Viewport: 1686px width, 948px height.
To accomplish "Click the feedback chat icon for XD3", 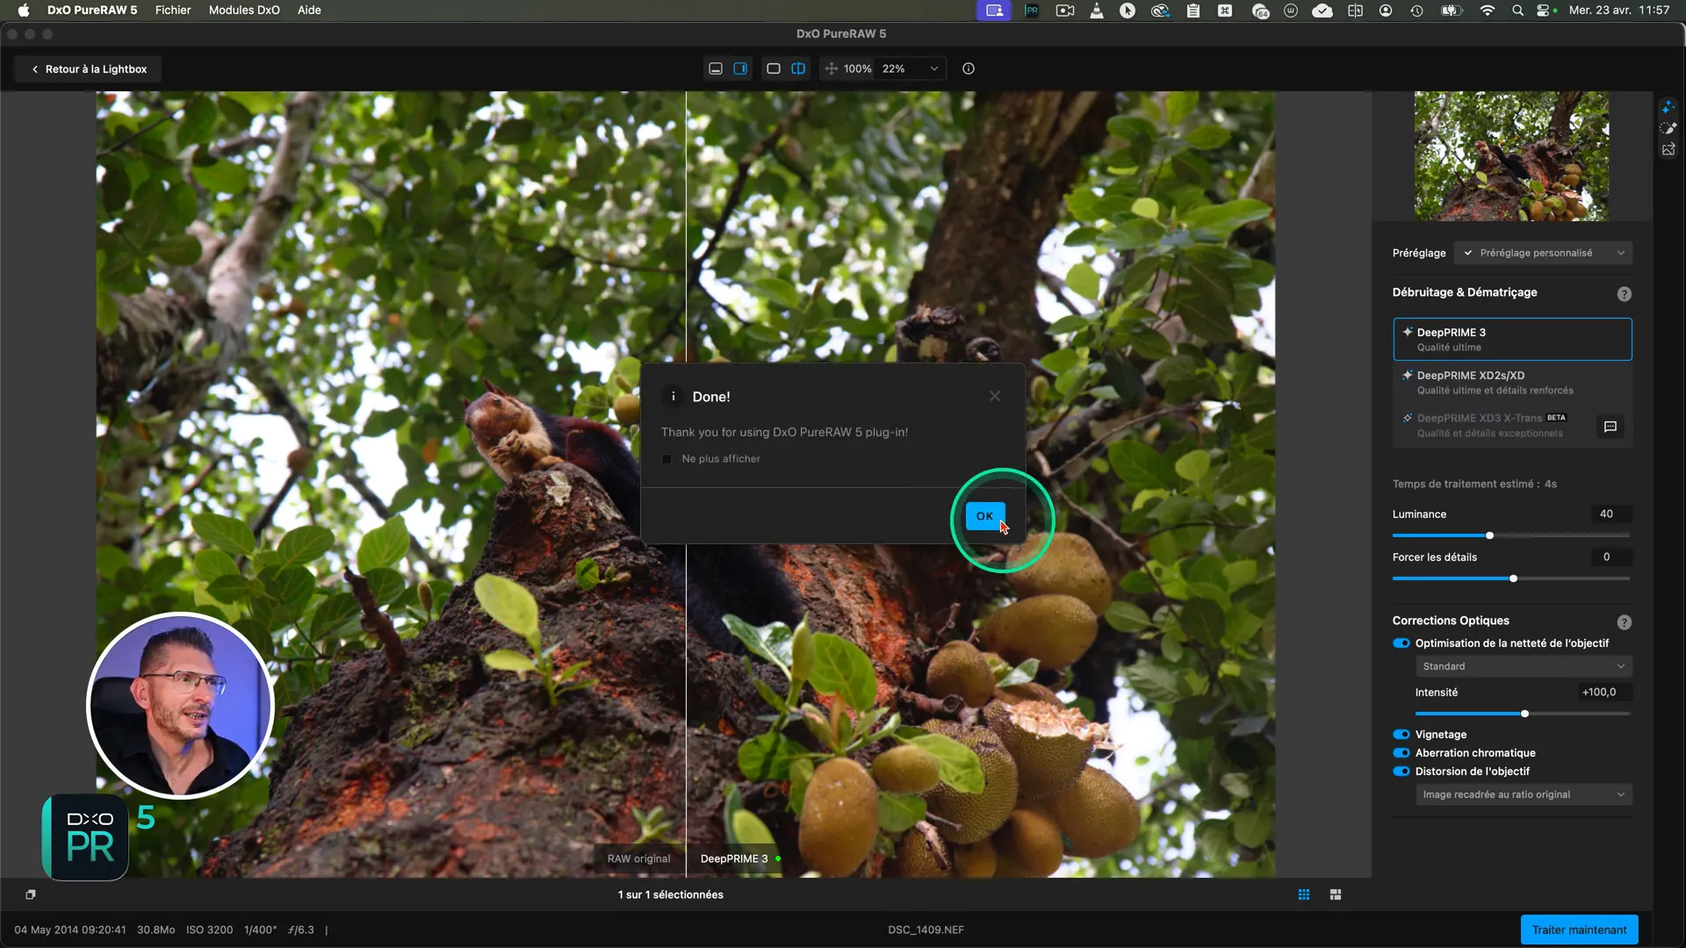I will click(1610, 427).
